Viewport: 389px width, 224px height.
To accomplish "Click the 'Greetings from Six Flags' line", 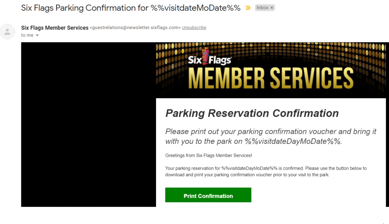I will [209, 155].
